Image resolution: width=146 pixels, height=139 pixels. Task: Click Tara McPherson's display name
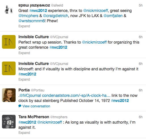34,117
